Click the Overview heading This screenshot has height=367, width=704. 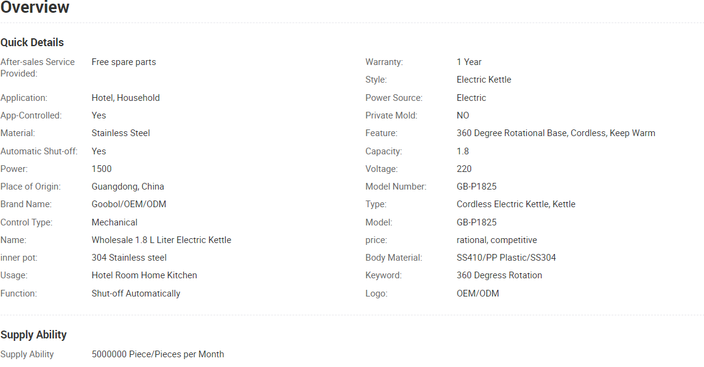coord(35,7)
